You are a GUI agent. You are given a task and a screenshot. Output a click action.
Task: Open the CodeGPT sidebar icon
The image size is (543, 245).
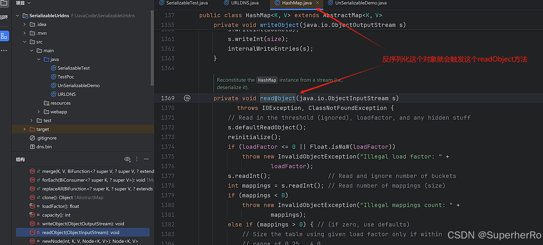coord(4,17)
